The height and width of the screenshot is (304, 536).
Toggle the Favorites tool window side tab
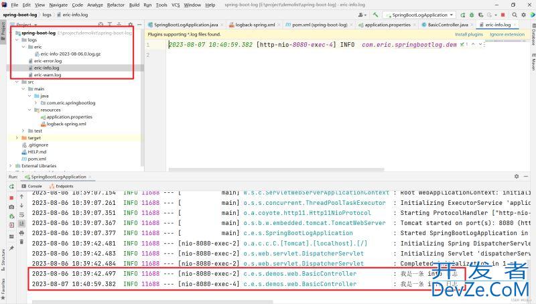[3, 289]
